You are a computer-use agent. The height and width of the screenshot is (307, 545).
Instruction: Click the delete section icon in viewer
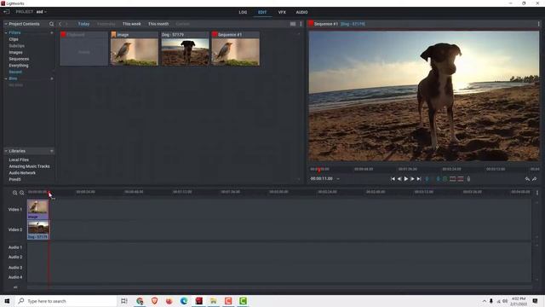pos(461,179)
